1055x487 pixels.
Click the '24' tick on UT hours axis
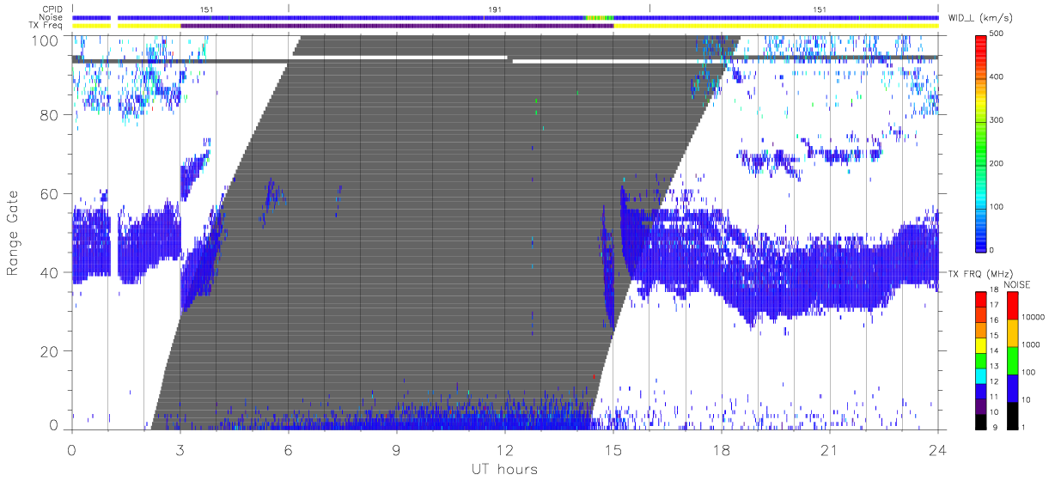[937, 449]
